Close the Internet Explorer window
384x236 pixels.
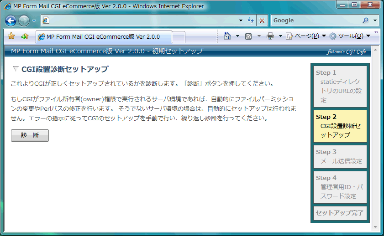point(370,5)
